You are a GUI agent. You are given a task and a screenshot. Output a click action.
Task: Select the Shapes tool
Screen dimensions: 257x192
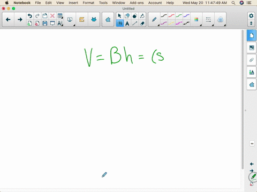(127, 16)
